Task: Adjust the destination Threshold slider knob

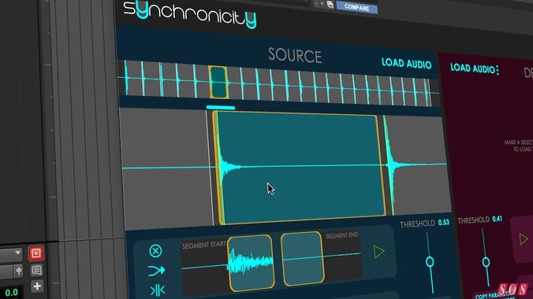Action: click(x=486, y=262)
